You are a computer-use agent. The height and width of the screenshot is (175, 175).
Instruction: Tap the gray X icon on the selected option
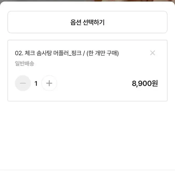(152, 53)
